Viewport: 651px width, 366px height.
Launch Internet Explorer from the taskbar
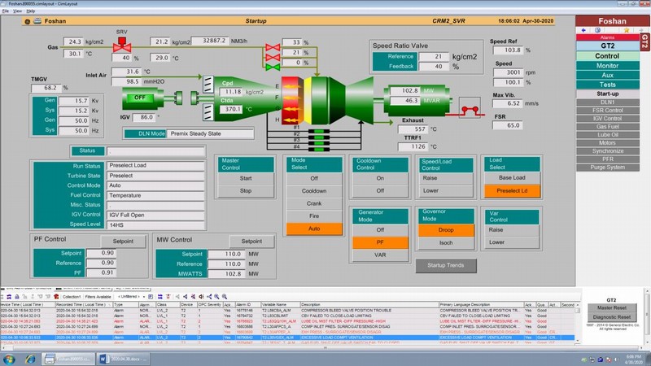pos(30,359)
